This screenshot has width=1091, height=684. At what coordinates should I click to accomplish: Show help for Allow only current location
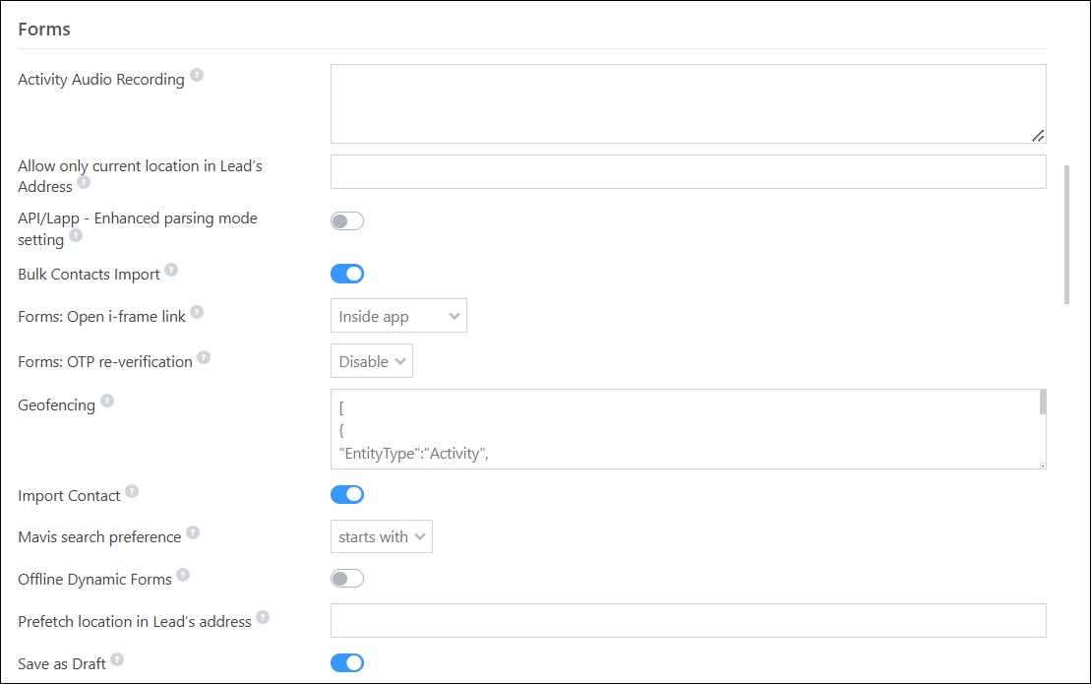[84, 182]
